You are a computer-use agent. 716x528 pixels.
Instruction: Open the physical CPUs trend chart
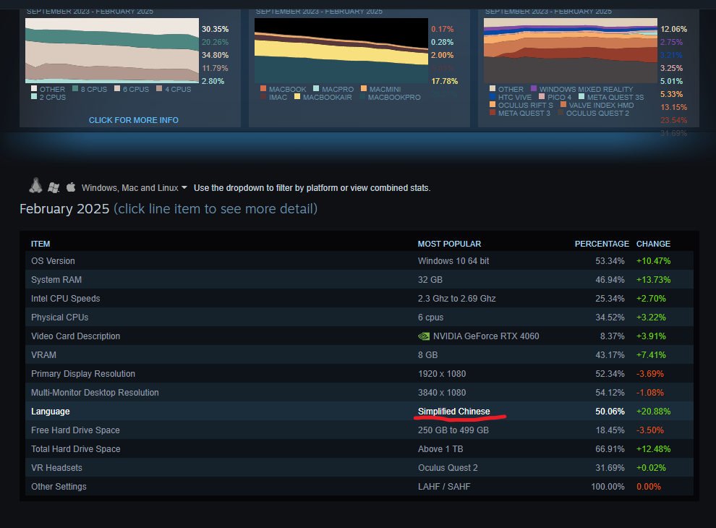click(x=112, y=51)
